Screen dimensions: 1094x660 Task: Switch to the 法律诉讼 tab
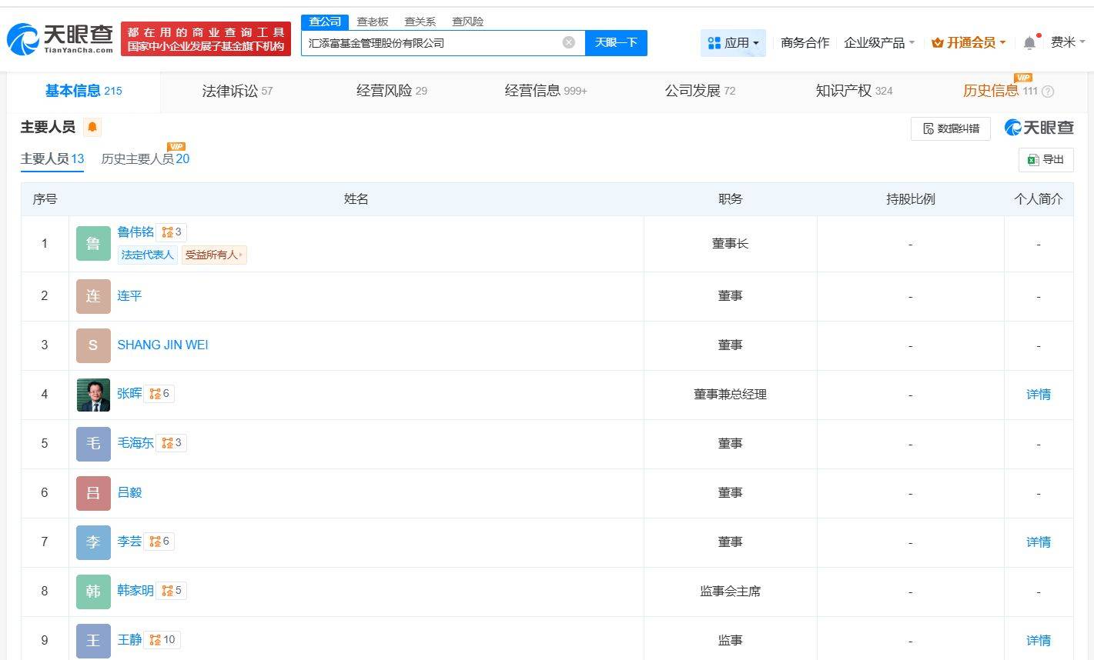pos(236,91)
